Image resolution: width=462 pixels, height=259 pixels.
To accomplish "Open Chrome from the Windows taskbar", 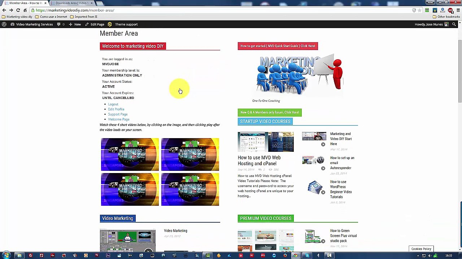I will click(x=296, y=255).
